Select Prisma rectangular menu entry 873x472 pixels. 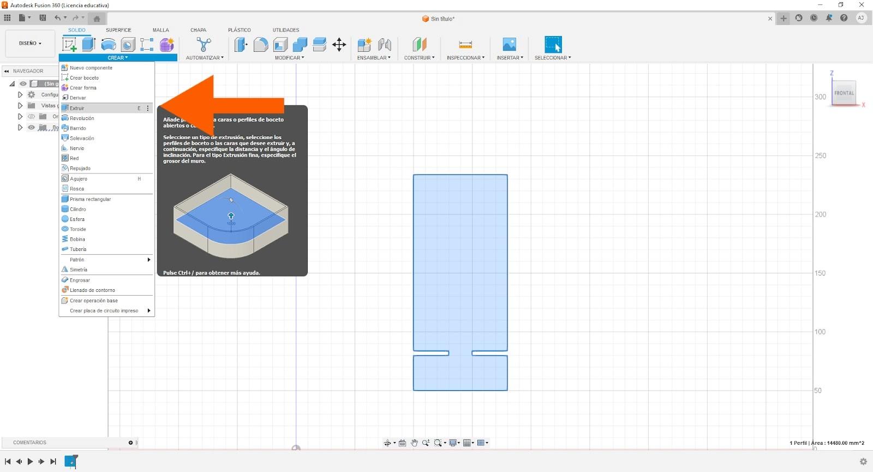pyautogui.click(x=106, y=199)
